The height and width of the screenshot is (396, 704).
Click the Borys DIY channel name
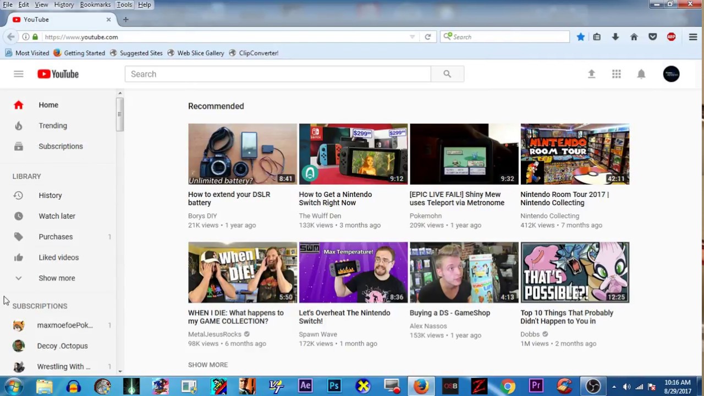[x=202, y=216]
